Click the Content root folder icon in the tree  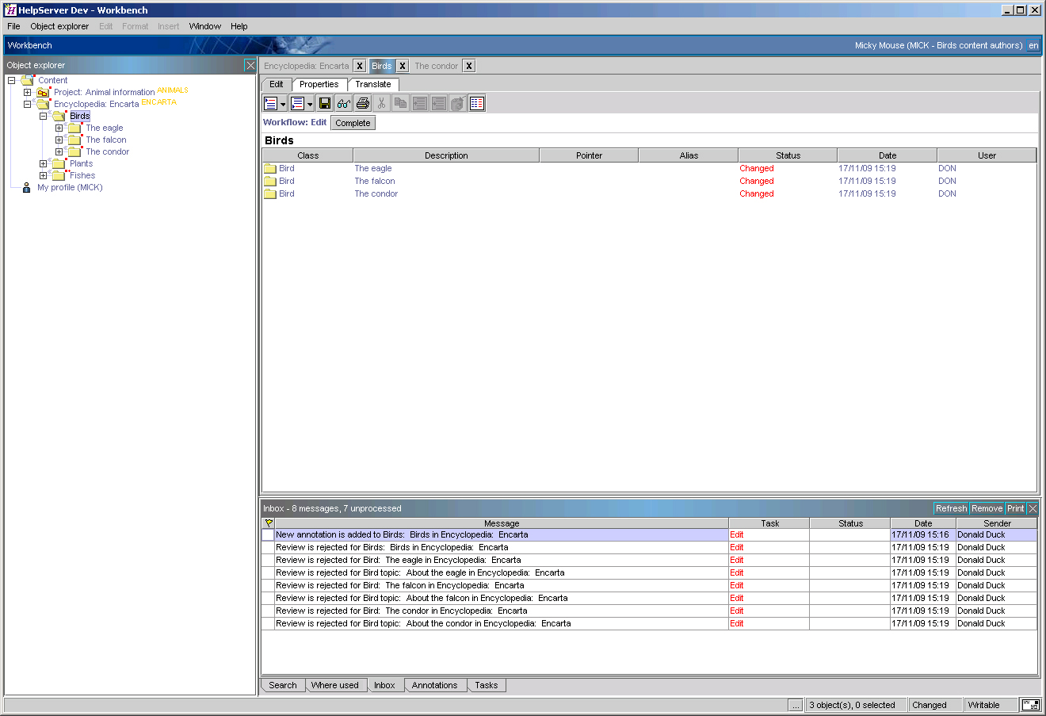[27, 80]
